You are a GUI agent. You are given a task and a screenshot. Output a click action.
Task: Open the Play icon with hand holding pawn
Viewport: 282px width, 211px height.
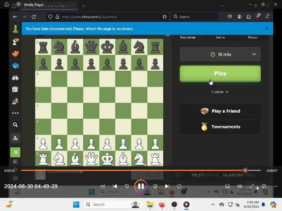point(15,42)
